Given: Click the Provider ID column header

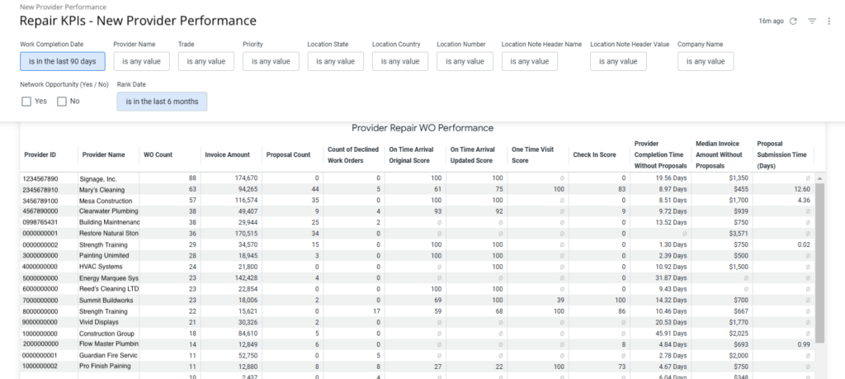Looking at the screenshot, I should tap(40, 154).
